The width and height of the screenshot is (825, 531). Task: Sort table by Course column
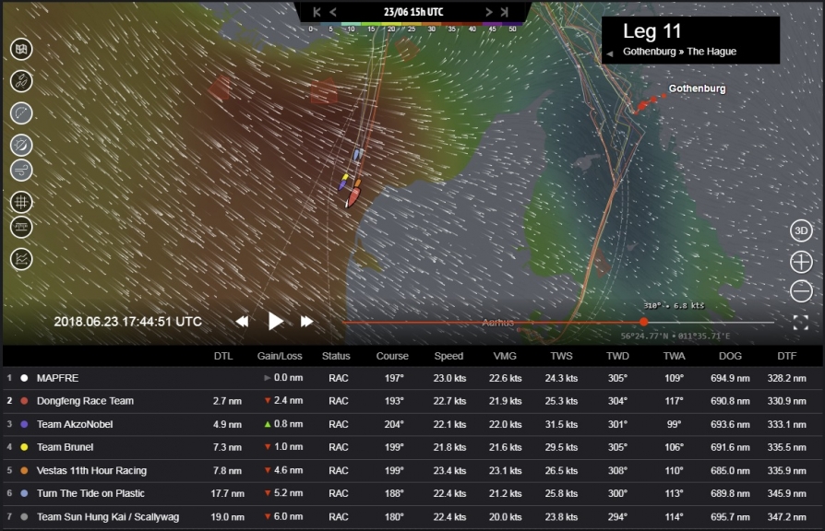pos(392,356)
